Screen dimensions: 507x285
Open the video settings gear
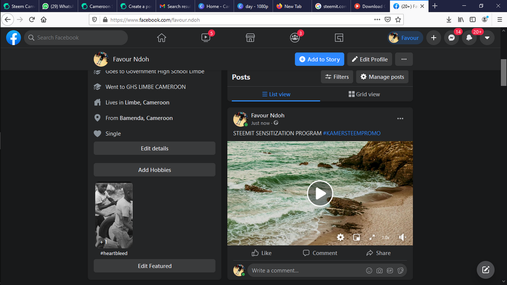tap(341, 237)
